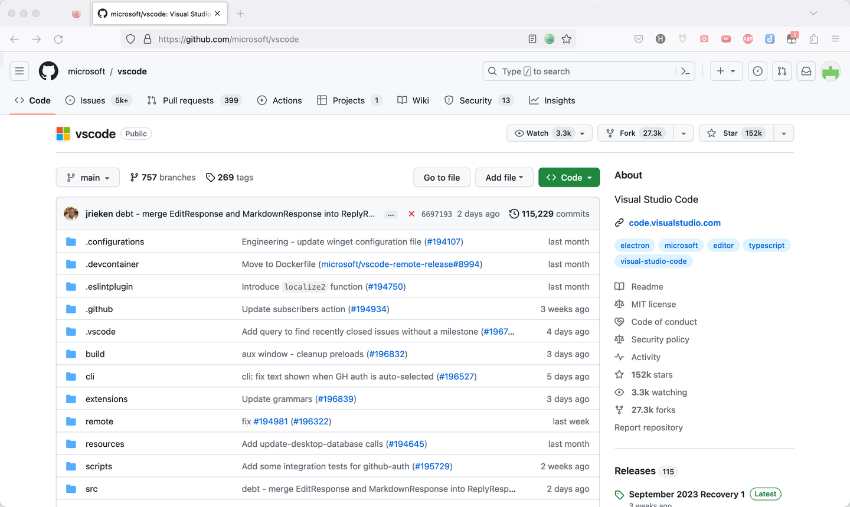
Task: Open the green Code clone dropdown
Action: click(569, 178)
